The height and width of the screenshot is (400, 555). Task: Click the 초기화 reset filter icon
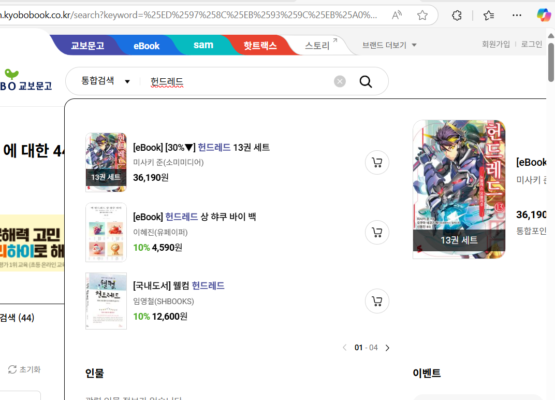coord(12,369)
